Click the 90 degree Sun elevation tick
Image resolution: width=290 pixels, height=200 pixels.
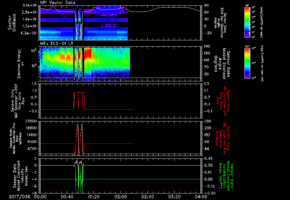[x=206, y=5]
